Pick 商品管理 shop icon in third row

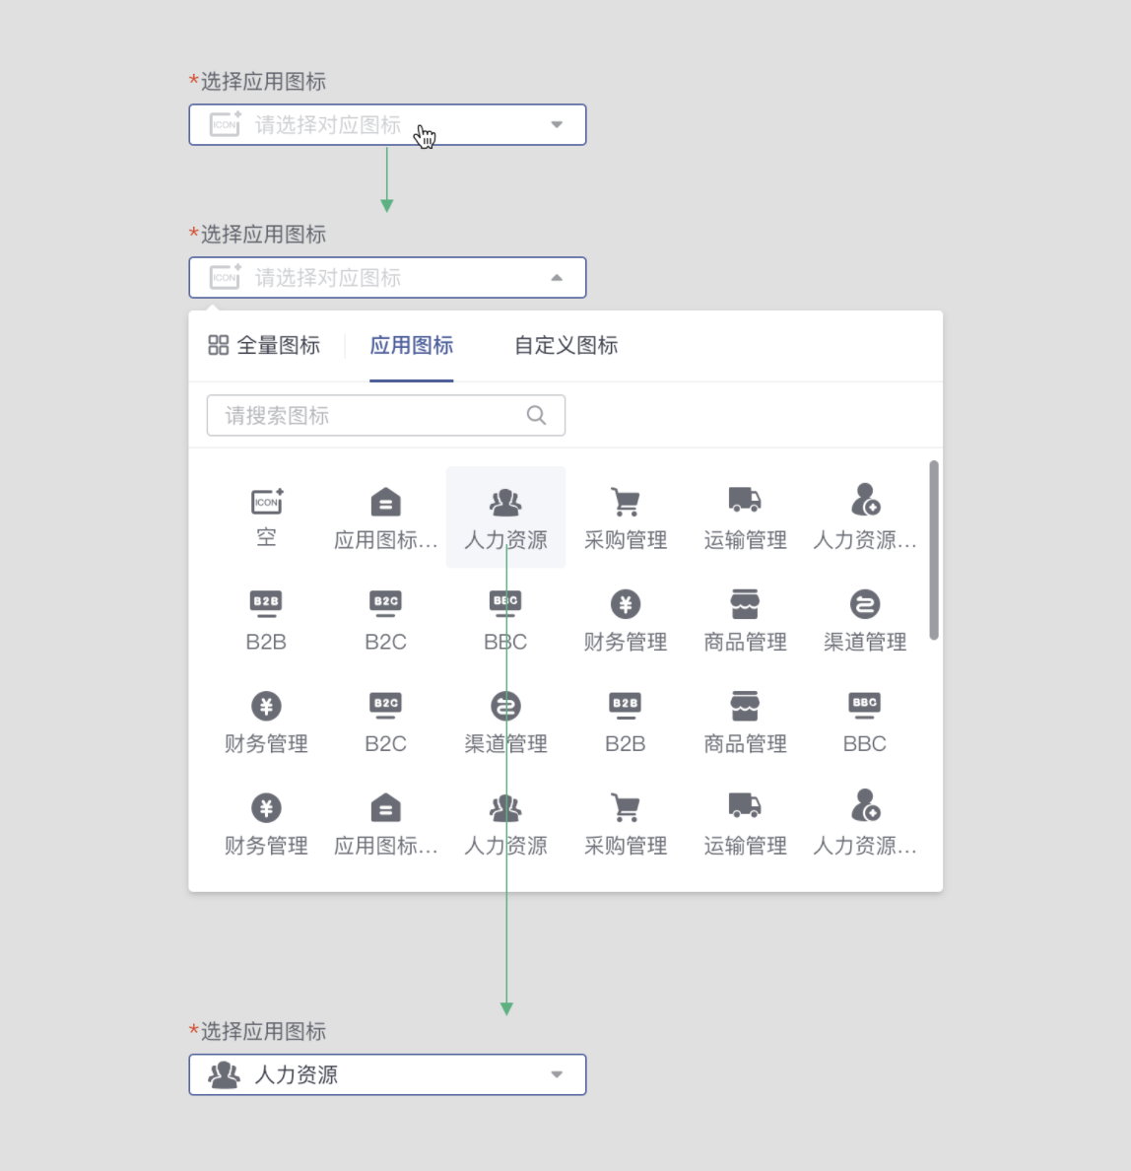(x=745, y=722)
